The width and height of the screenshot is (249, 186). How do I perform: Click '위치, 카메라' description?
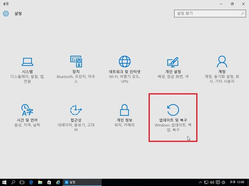pyautogui.click(x=124, y=125)
